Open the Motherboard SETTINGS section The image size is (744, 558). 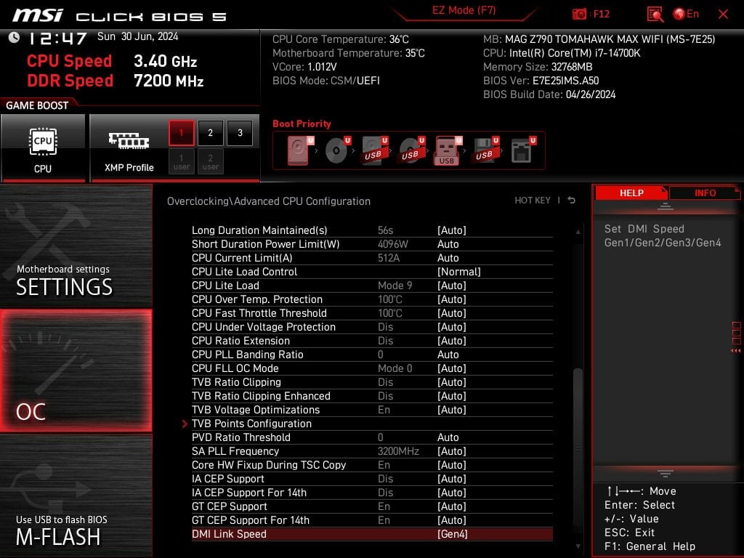point(76,246)
